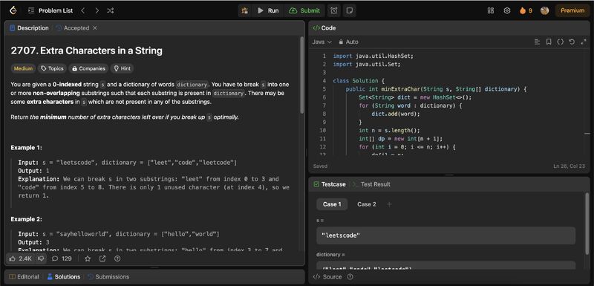Screen dimensions: 594x286
Task: View the streak fire counter 9
Action: click(526, 10)
